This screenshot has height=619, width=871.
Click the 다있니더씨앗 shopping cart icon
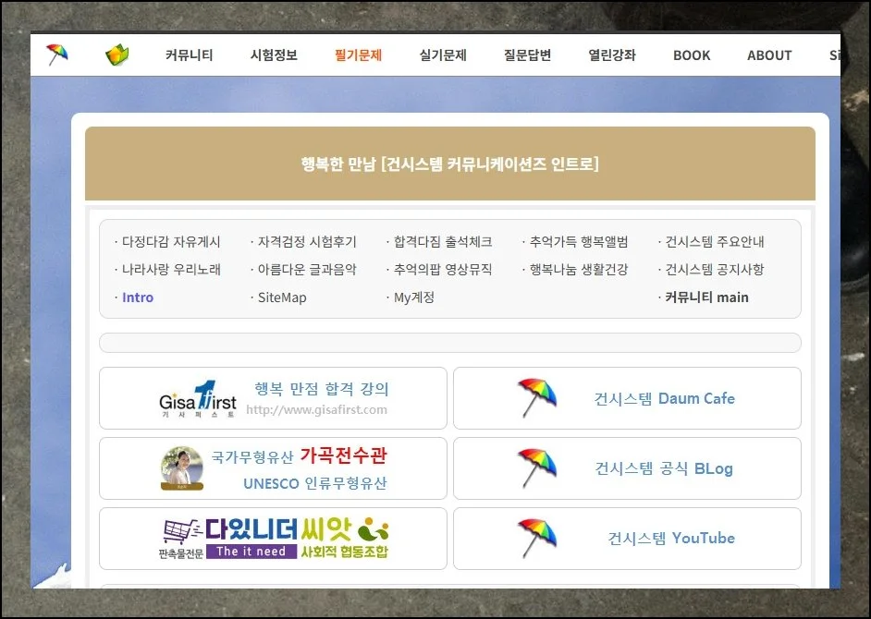pos(178,530)
